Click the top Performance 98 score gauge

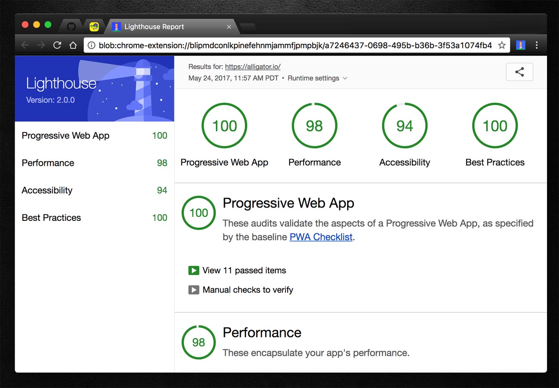(314, 126)
